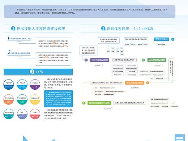
Task: Click the heading 技术技能人才双通道建设成果
Action: (x=41, y=29)
